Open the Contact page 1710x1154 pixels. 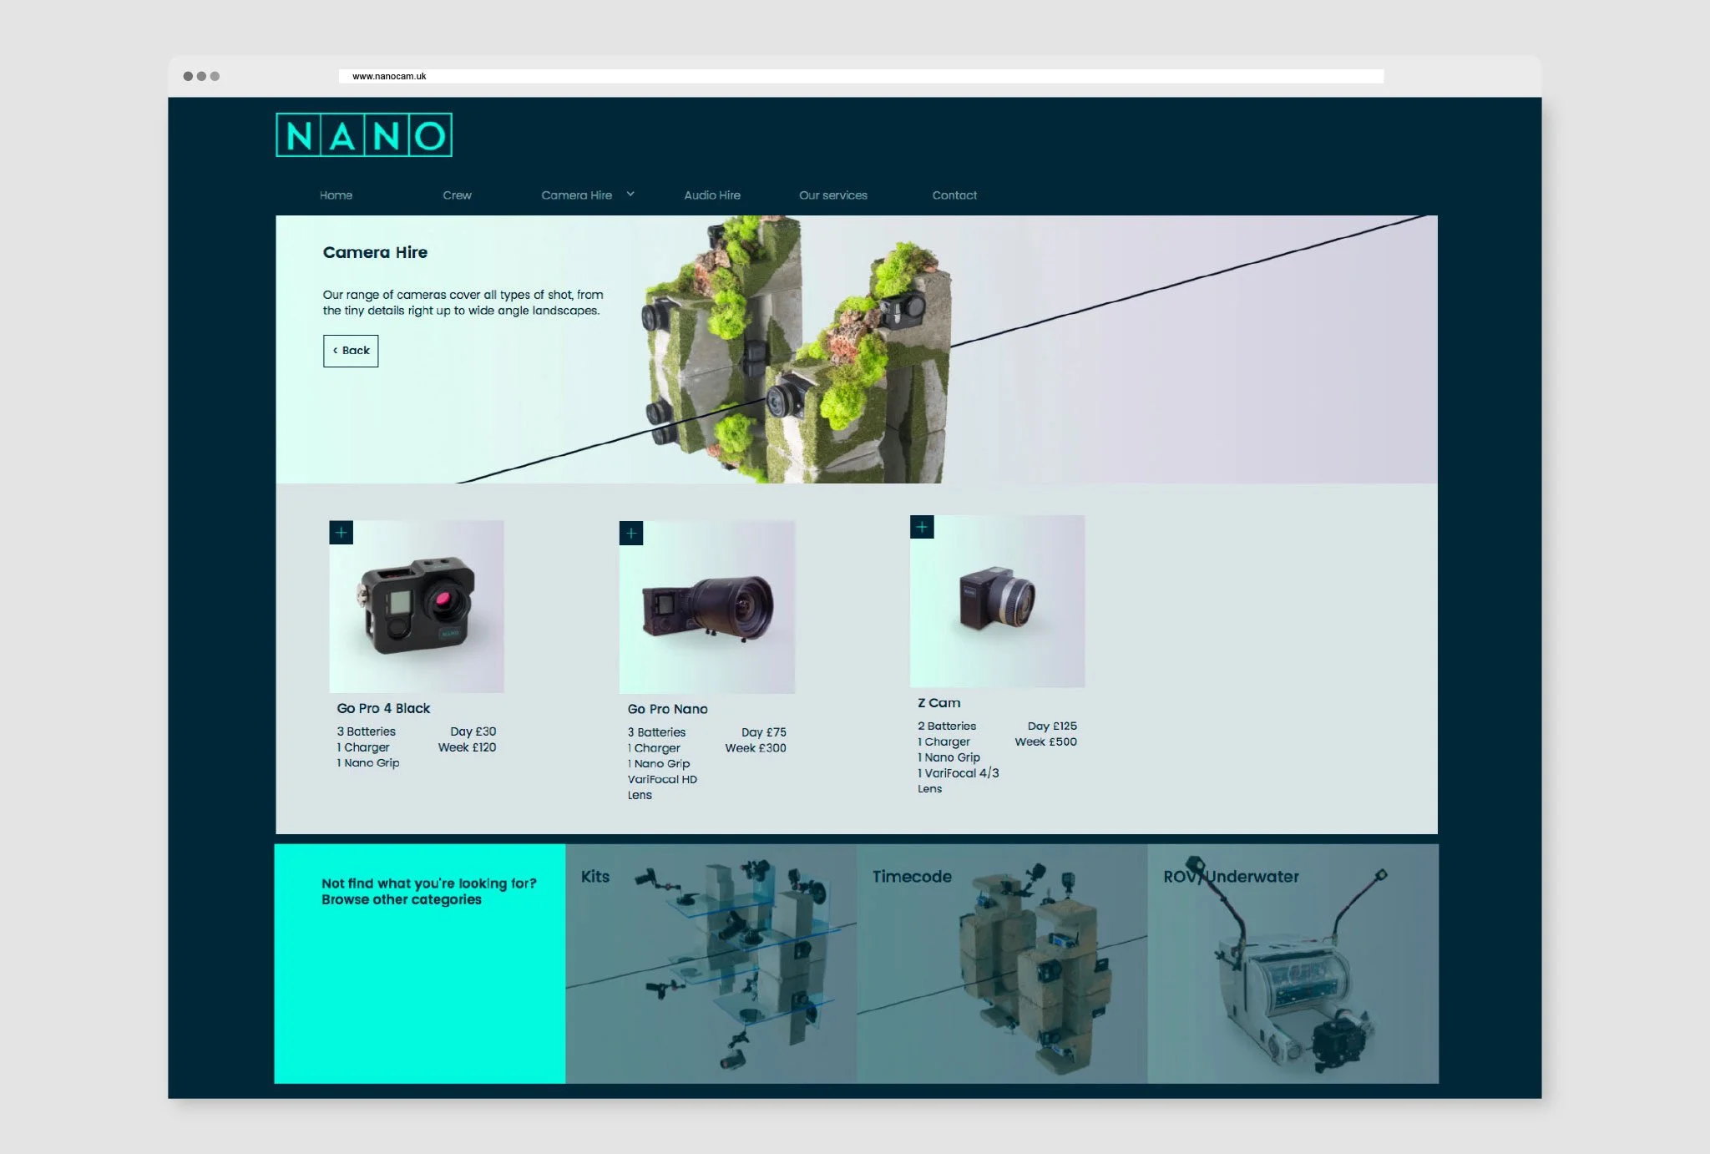point(954,195)
